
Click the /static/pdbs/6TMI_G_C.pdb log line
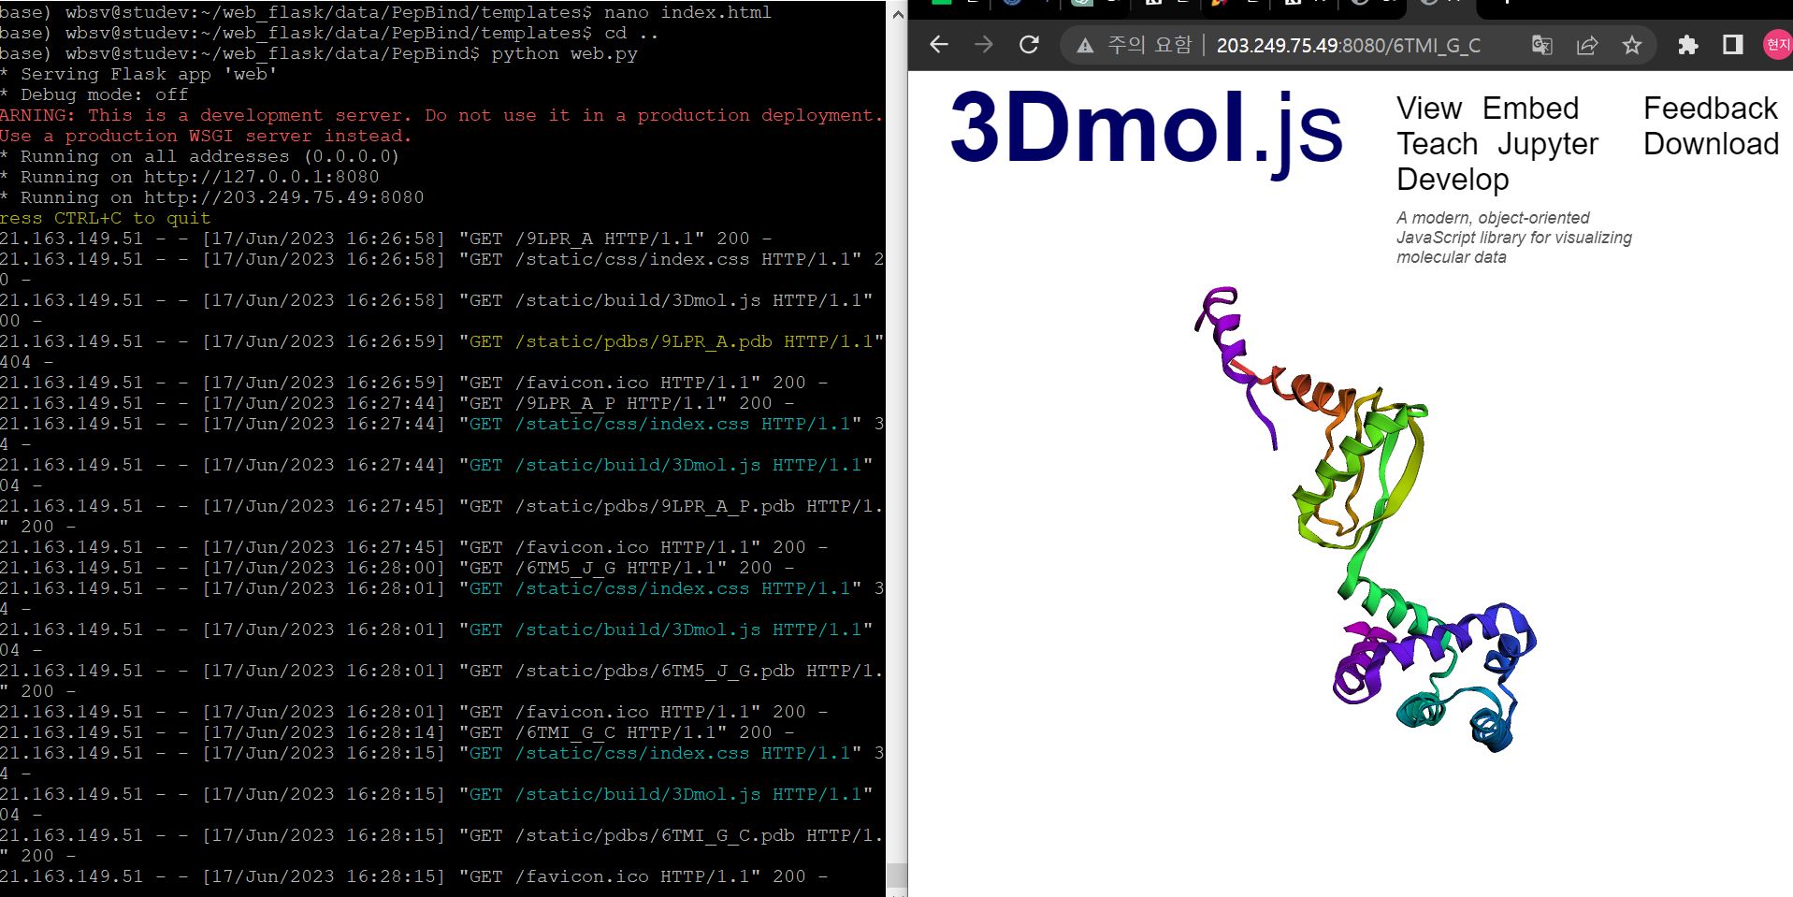point(441,835)
